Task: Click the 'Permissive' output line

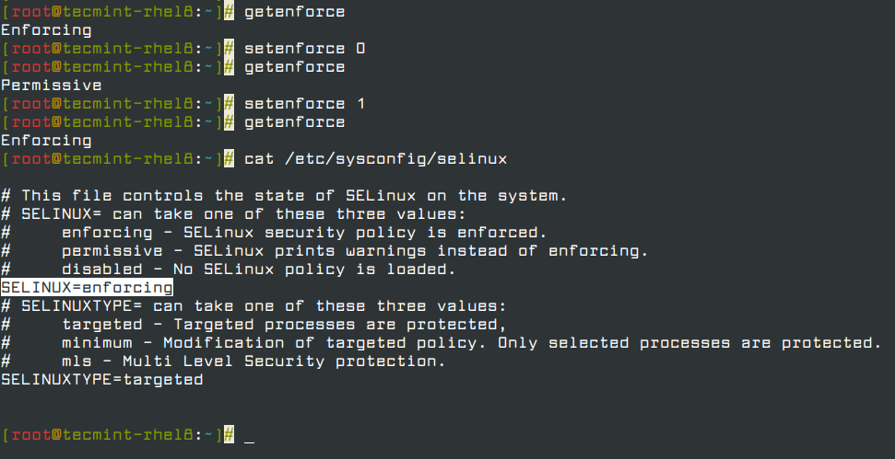Action: tap(52, 86)
